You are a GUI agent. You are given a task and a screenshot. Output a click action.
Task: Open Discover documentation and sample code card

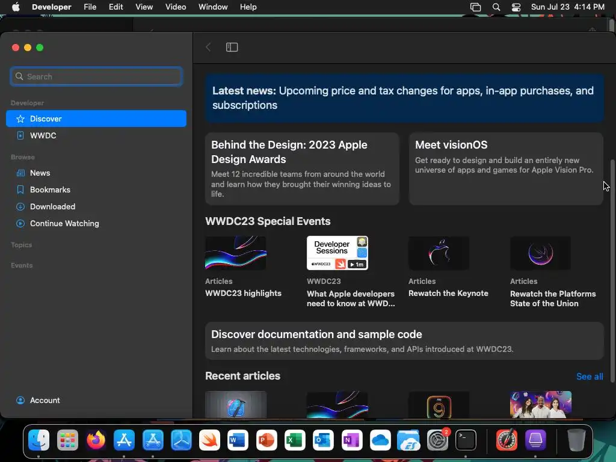pos(404,341)
